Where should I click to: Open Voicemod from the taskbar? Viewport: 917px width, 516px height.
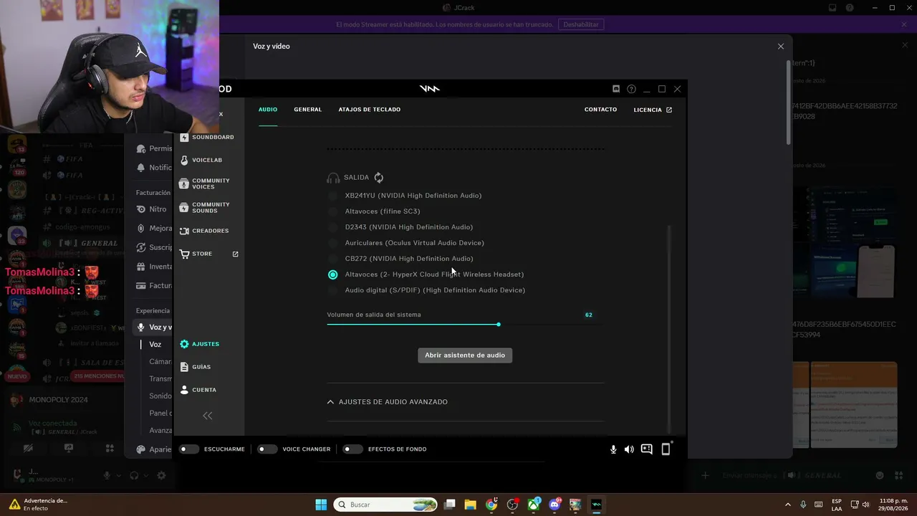click(x=596, y=505)
